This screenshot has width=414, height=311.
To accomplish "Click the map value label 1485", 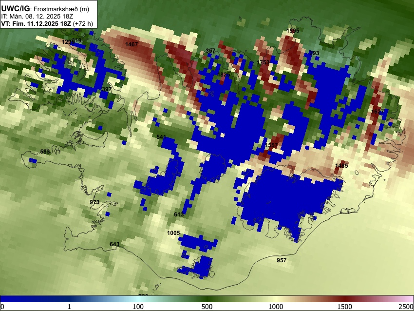I will pyautogui.click(x=341, y=166).
